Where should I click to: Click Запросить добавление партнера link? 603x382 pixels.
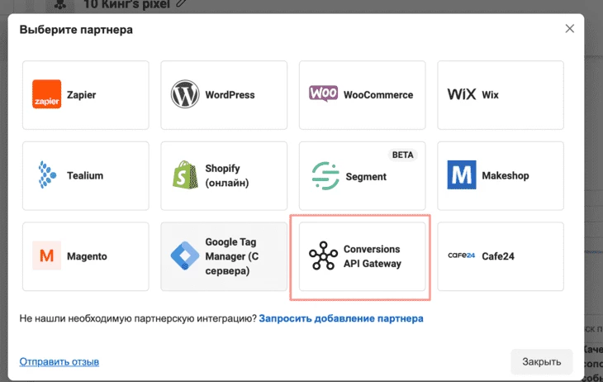(341, 319)
